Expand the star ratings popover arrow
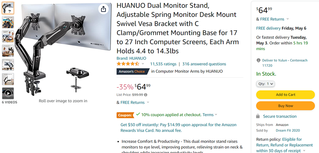Viewport: 319px width, 153px height. tap(143, 64)
